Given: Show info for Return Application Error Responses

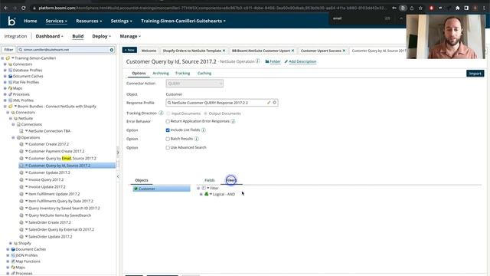Looking at the screenshot, I should [233, 121].
